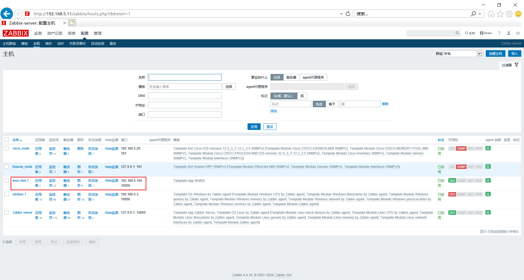The image size is (524, 280).
Task: Check the cisco_route host checkbox
Action: 7,148
